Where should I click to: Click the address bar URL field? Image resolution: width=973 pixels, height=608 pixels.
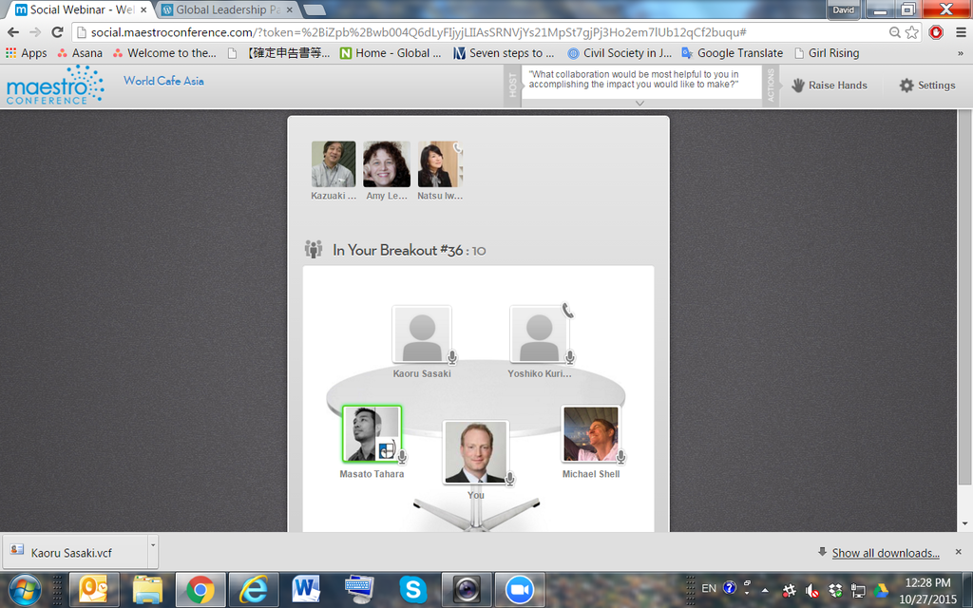[x=475, y=32]
